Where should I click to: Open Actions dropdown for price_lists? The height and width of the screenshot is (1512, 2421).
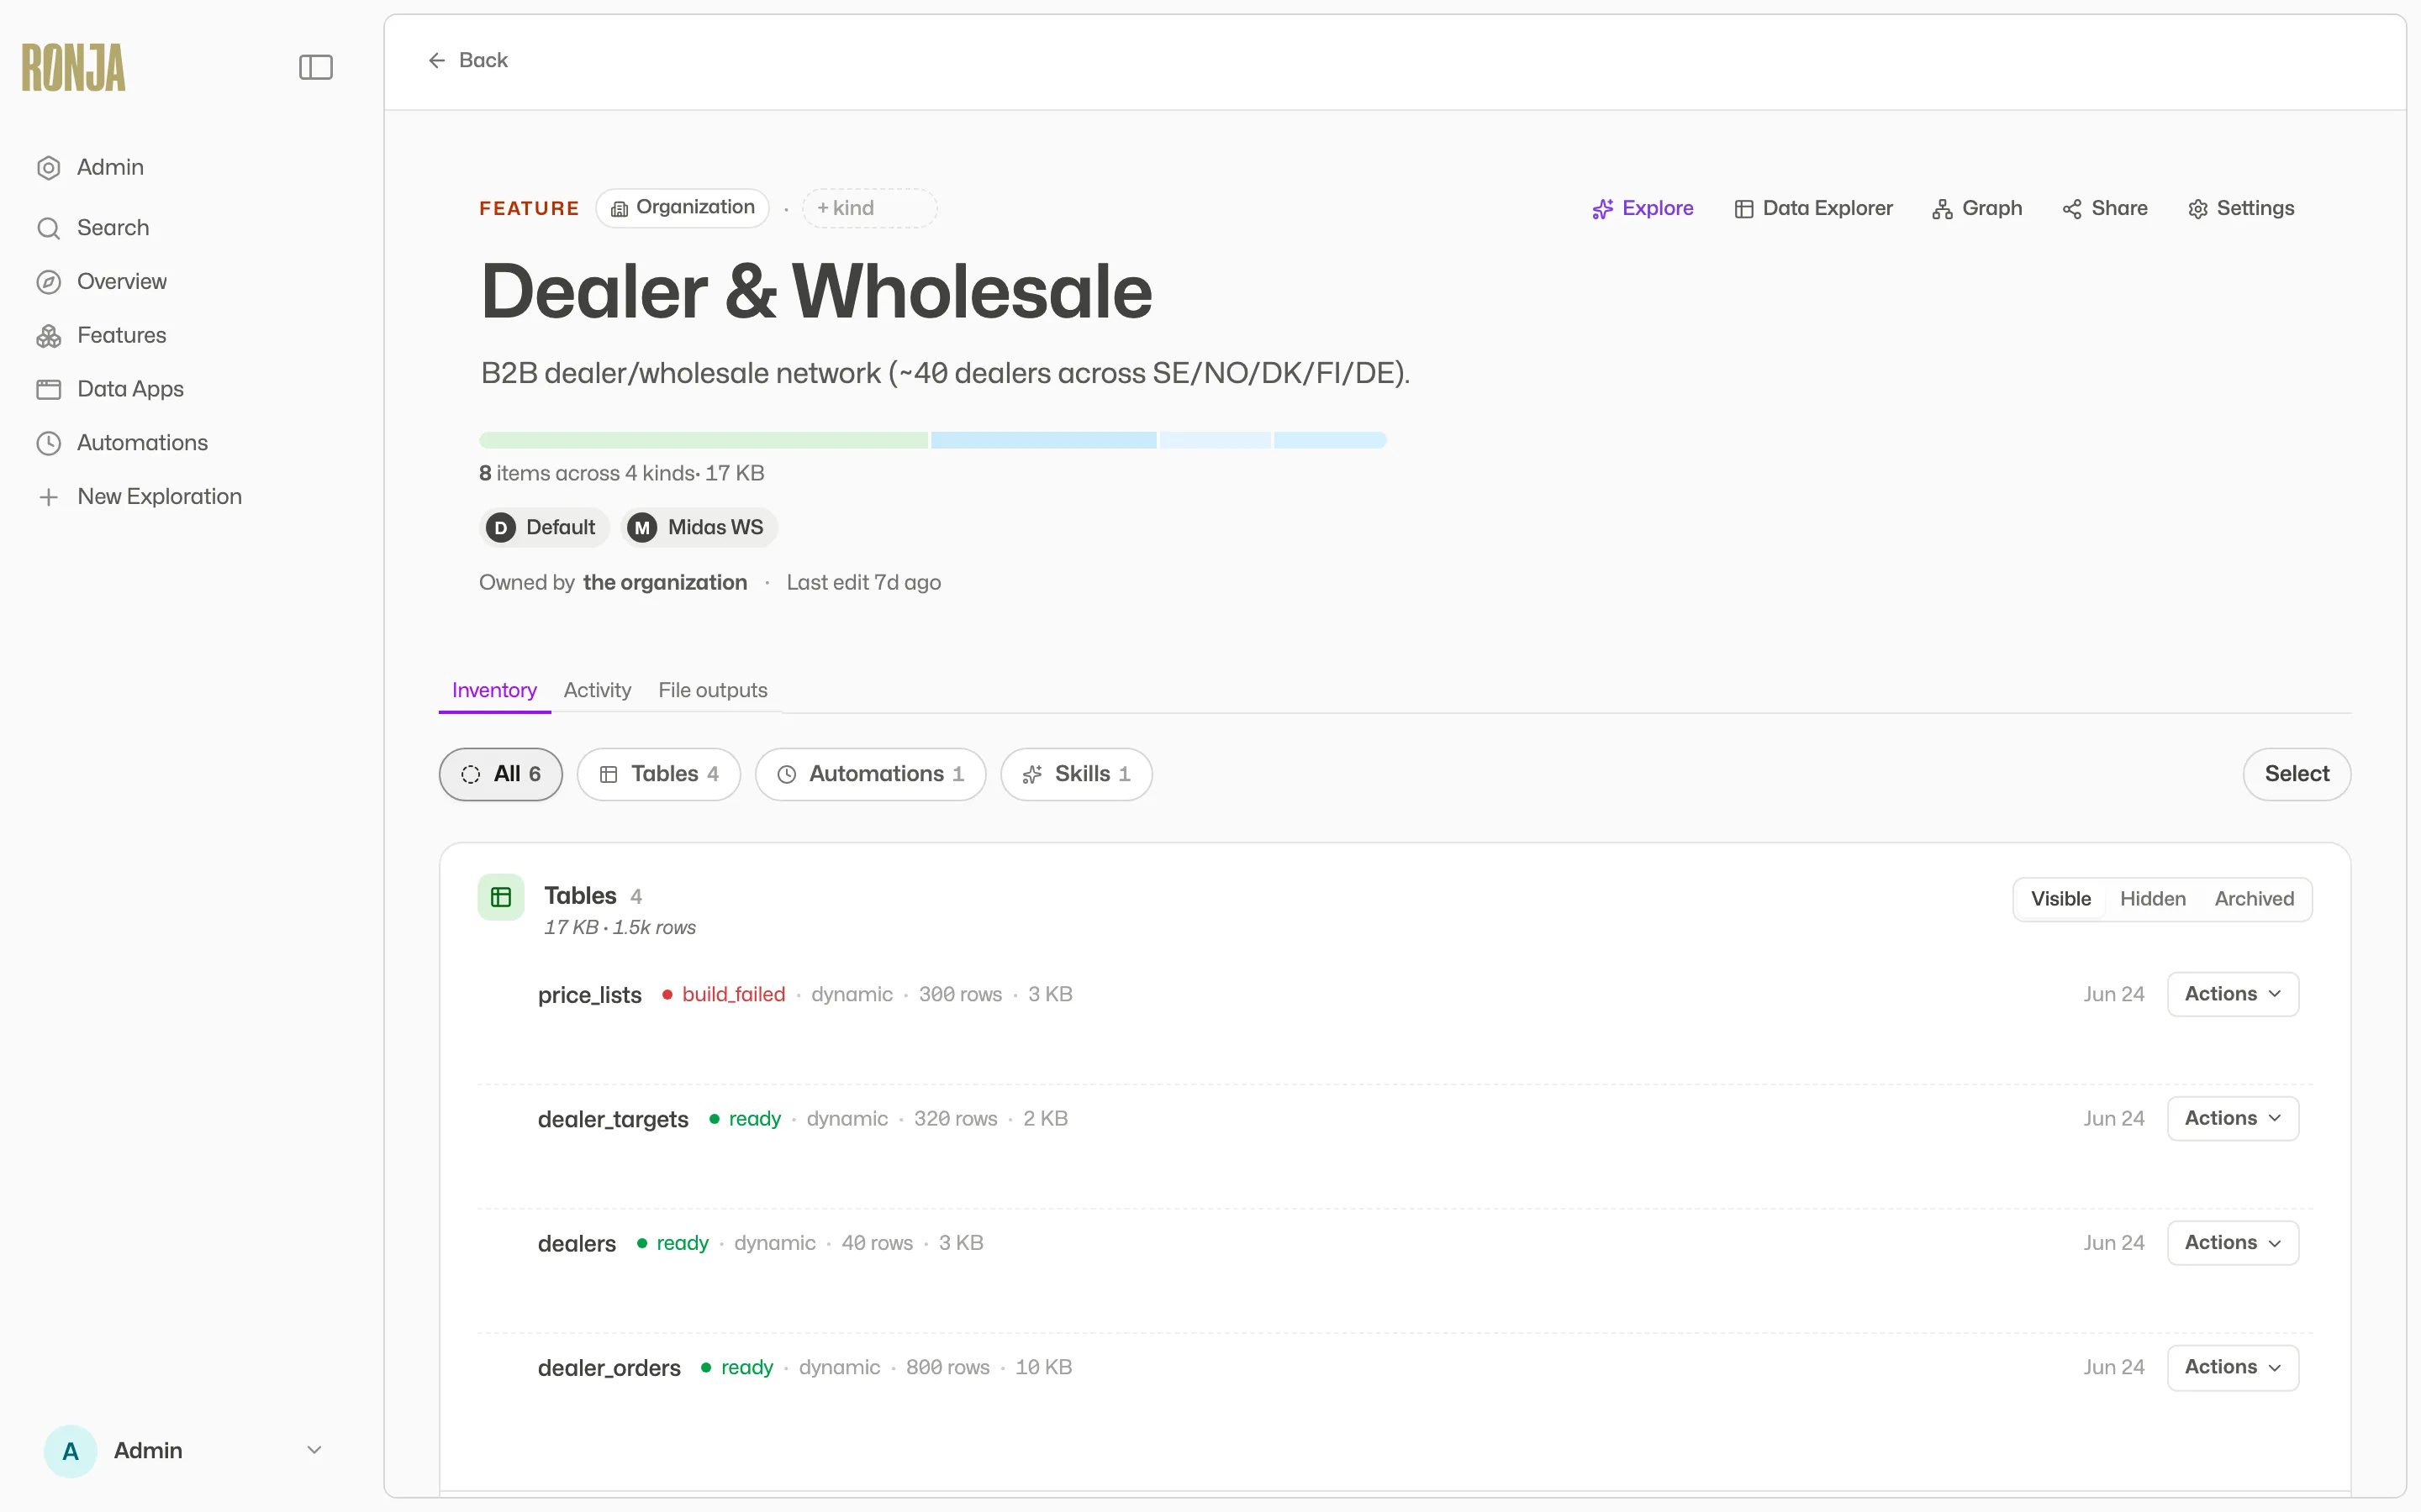[x=2233, y=994]
